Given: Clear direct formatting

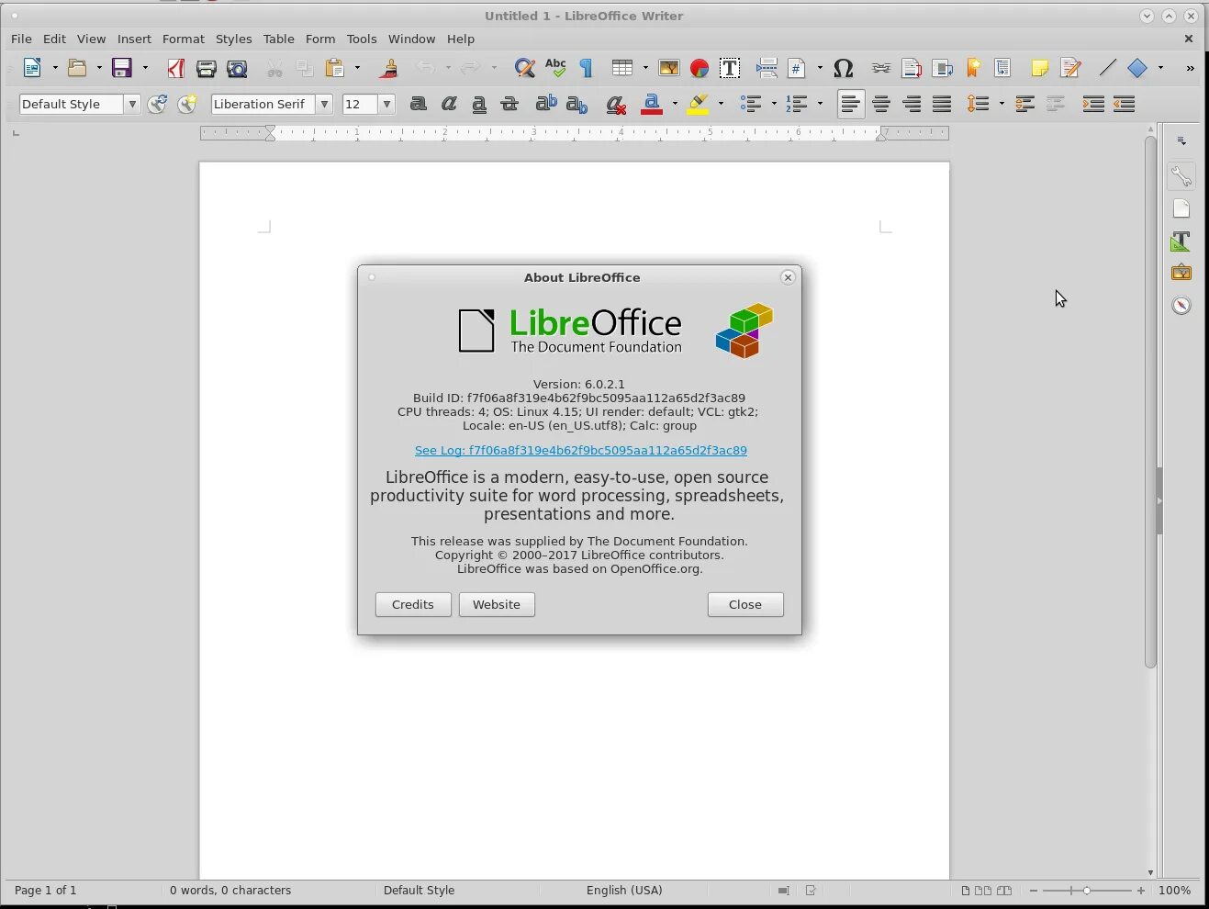Looking at the screenshot, I should click(x=615, y=105).
